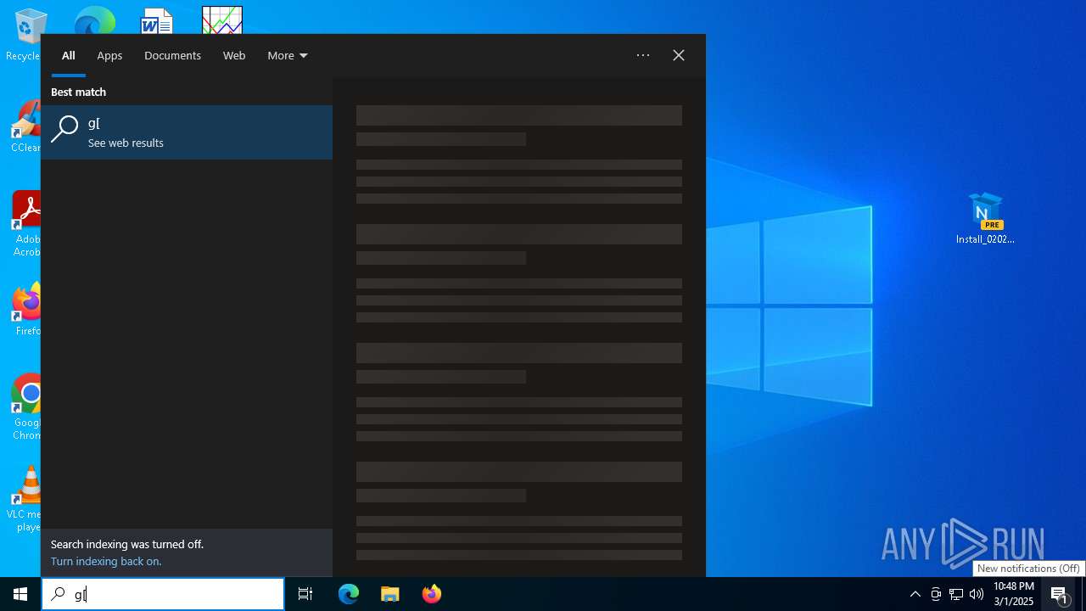Image resolution: width=1086 pixels, height=611 pixels.
Task: Click the Best match heading
Action: 78,92
